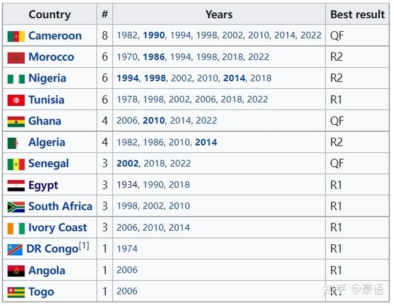Click the 1934 year link for Egypt
The image size is (394, 306).
pyautogui.click(x=127, y=185)
